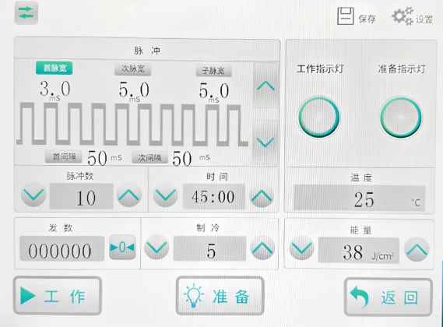Viewport: 443px width, 327px height.
Task: Select the 次脉宽 pulse width tab
Action: point(133,69)
